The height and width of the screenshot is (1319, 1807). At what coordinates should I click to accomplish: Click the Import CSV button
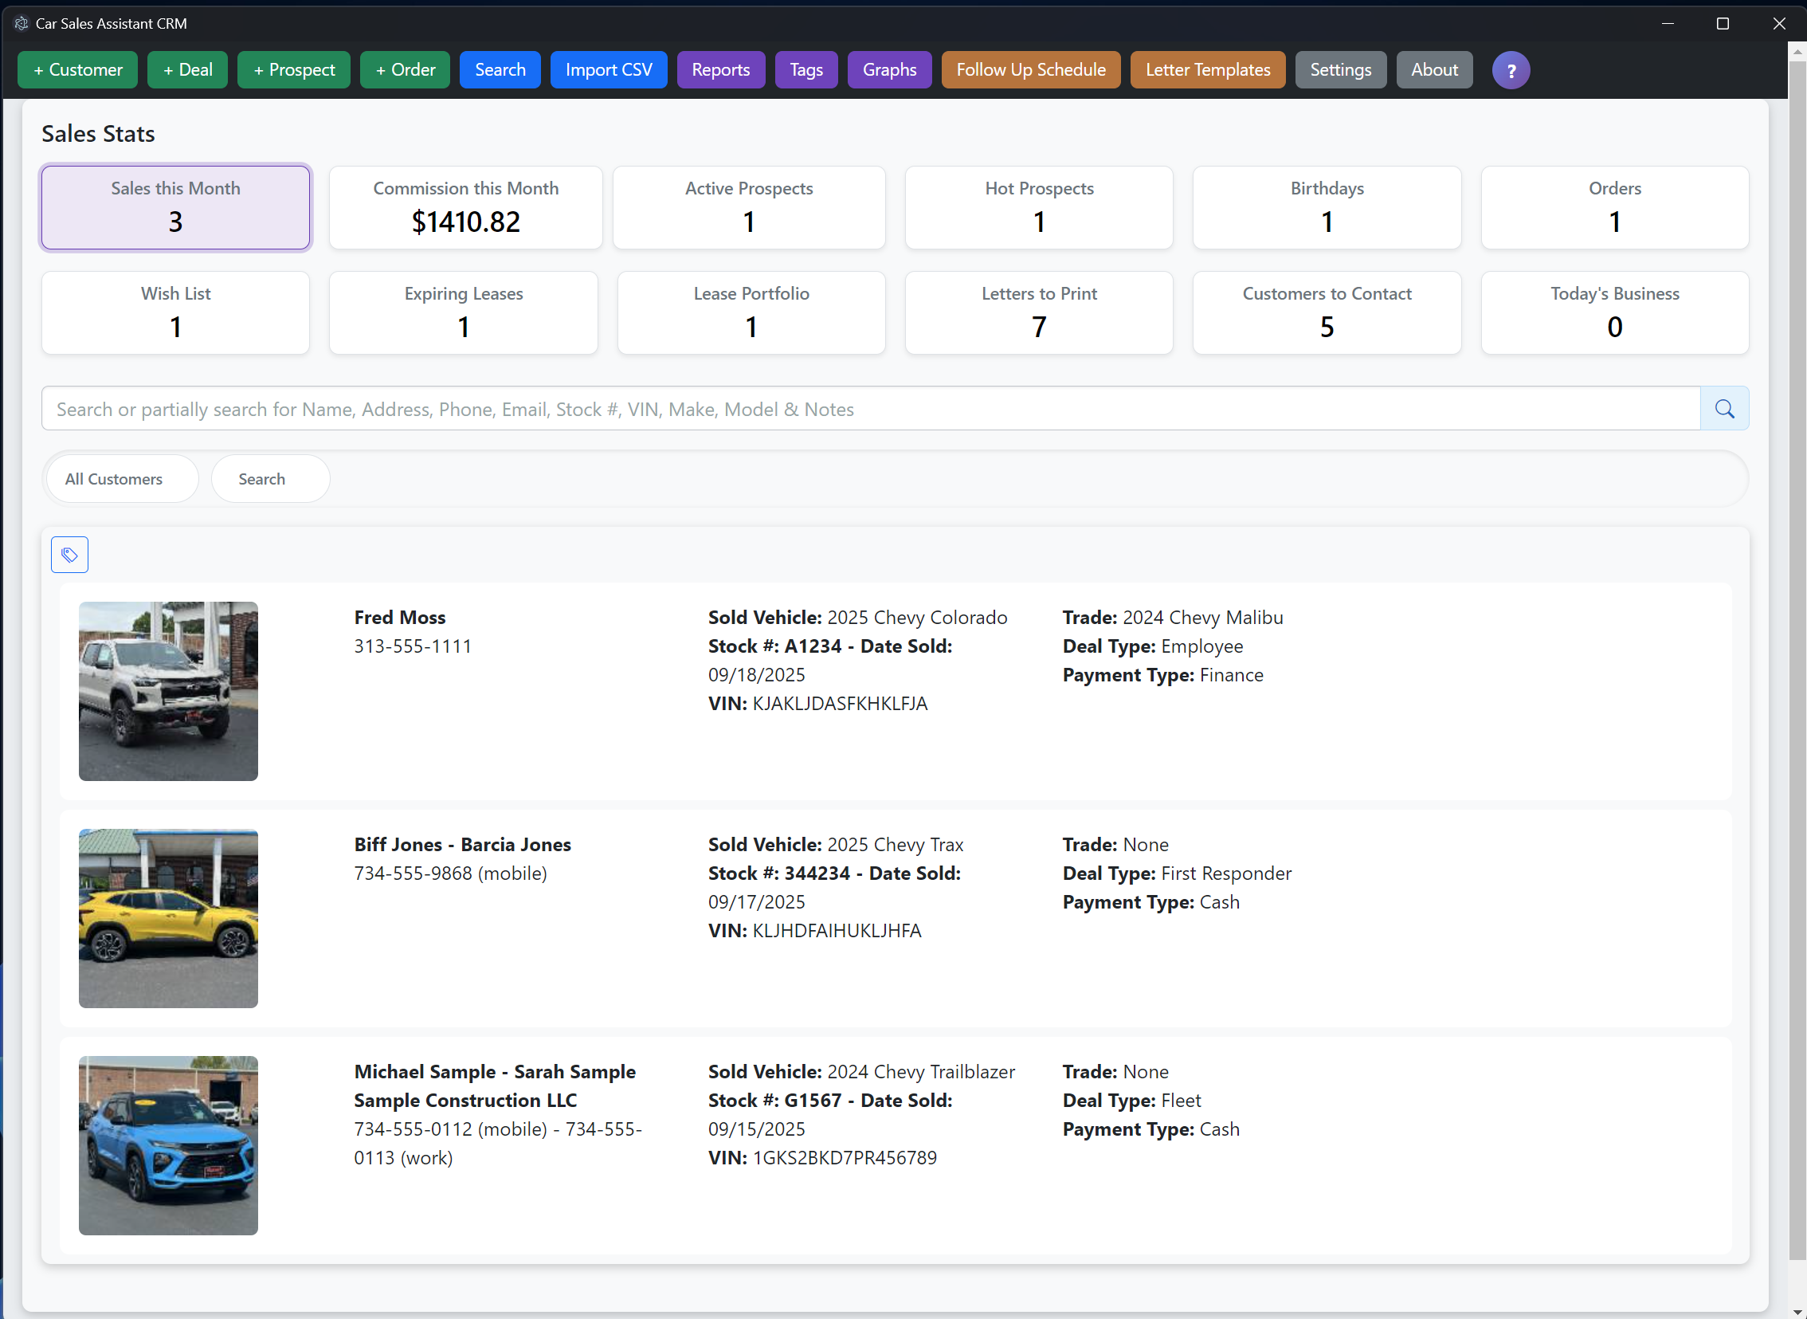[x=608, y=70]
